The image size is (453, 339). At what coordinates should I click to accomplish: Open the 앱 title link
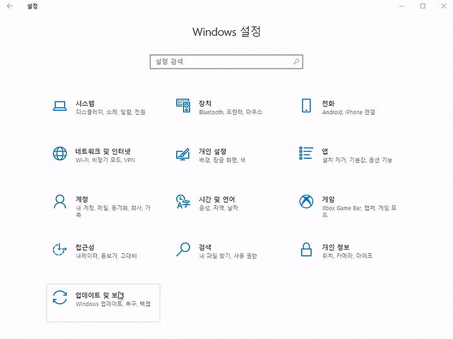tap(325, 151)
